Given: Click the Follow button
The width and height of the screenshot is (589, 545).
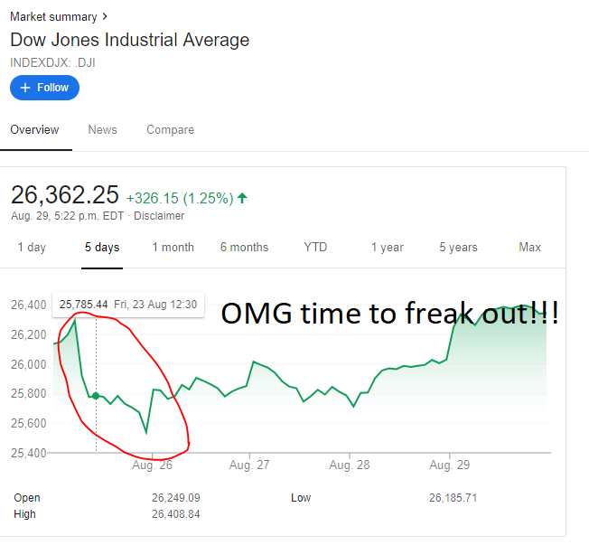Looking at the screenshot, I should point(44,88).
